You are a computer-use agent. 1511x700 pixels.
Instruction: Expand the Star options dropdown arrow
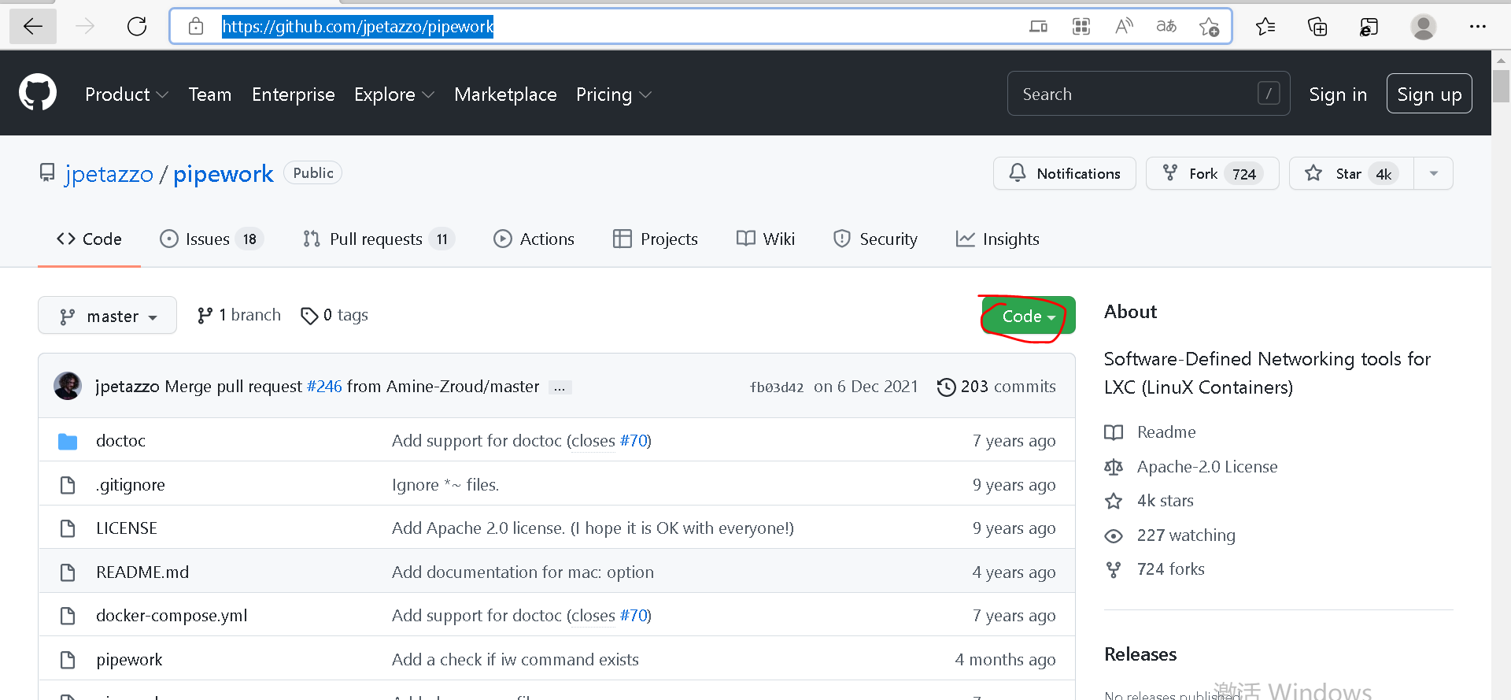click(x=1433, y=173)
